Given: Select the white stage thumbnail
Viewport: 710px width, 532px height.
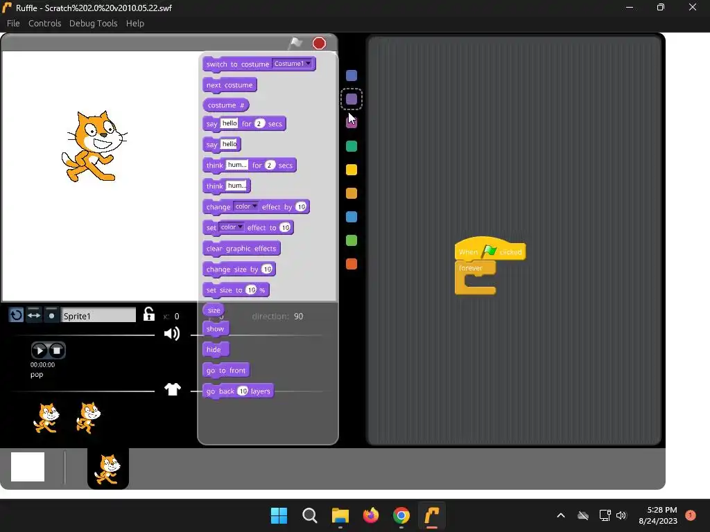Looking at the screenshot, I should 28,467.
